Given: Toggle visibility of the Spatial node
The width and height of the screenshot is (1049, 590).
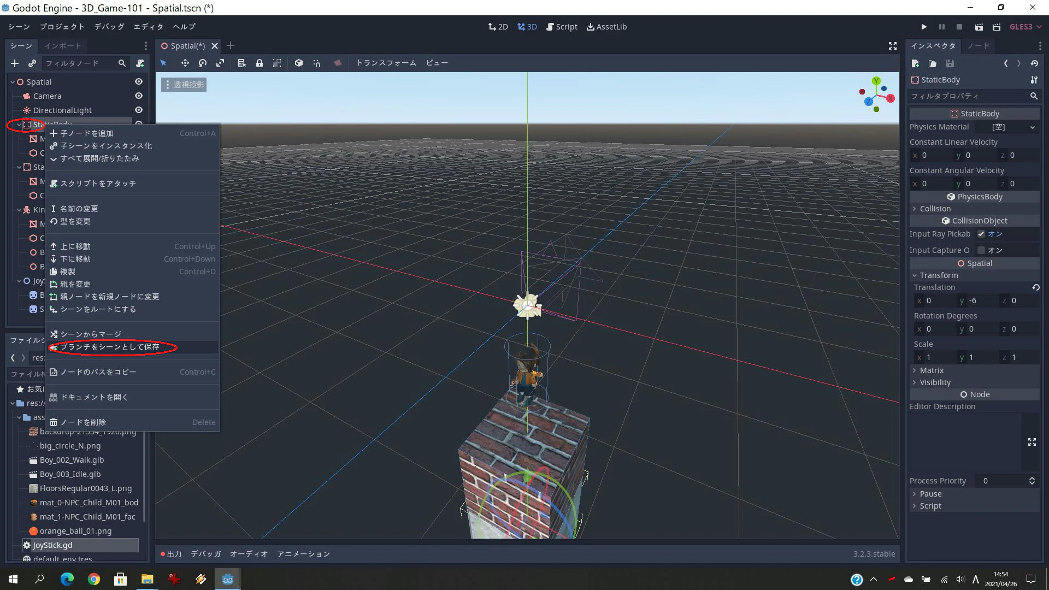Looking at the screenshot, I should point(139,81).
